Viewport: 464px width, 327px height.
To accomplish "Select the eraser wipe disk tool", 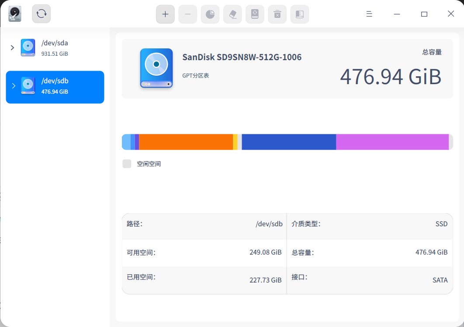I will [x=232, y=14].
